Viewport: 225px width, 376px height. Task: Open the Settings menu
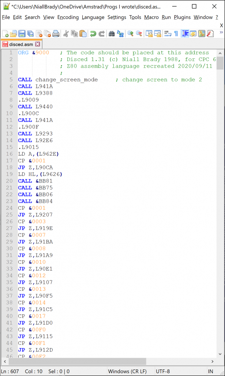[x=117, y=17]
